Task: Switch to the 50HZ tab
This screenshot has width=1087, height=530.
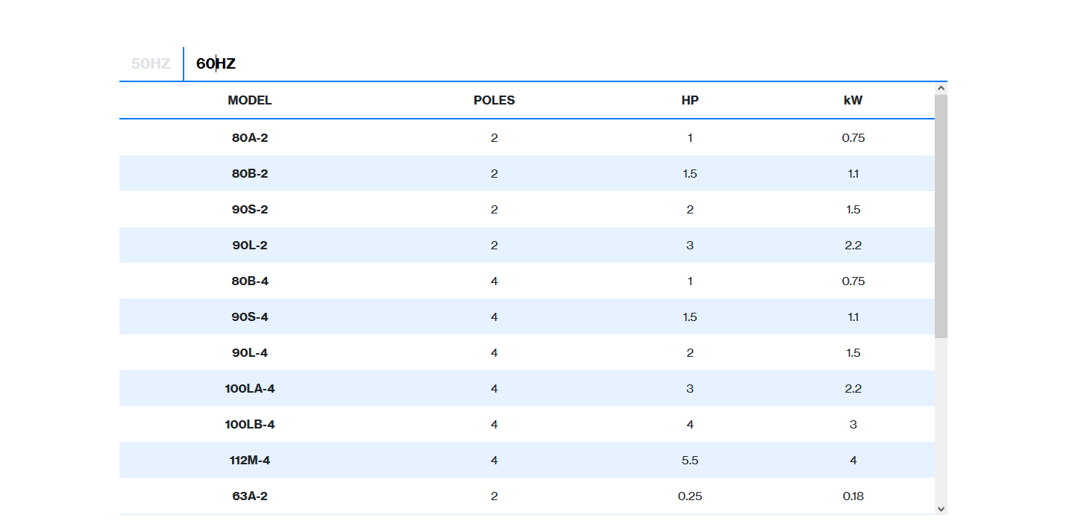Action: pos(151,63)
